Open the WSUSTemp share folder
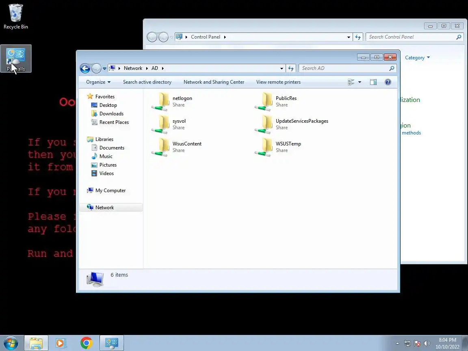 coord(277,147)
